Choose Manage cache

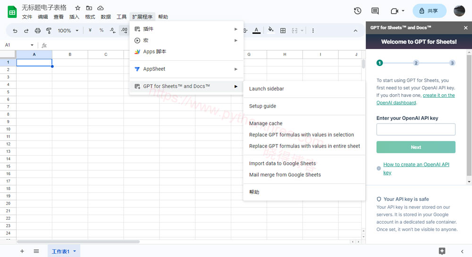(304, 124)
